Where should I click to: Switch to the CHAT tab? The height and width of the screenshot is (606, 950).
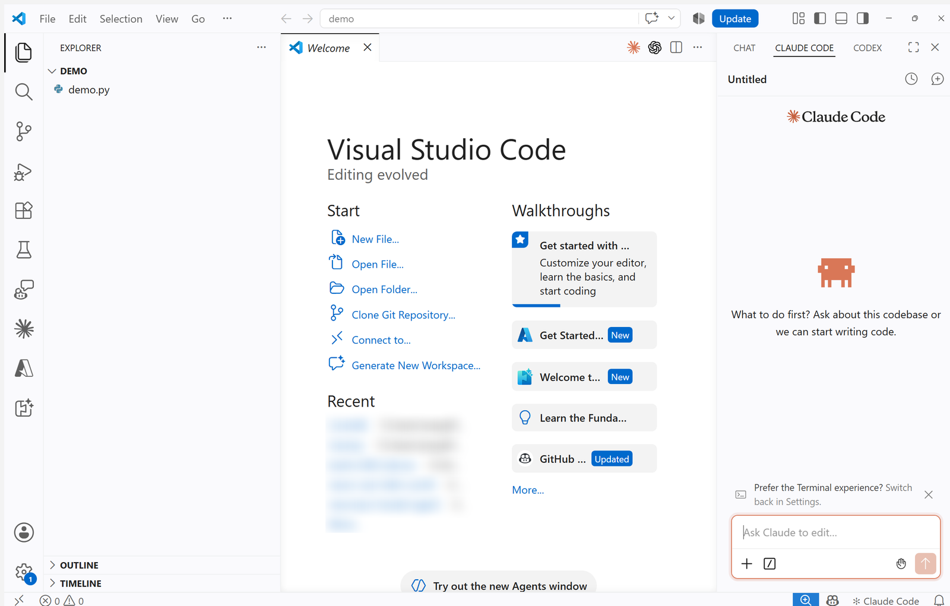point(745,48)
